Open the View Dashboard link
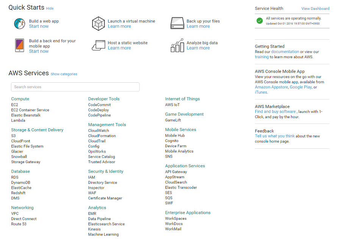The width and height of the screenshot is (341, 239). coord(315,8)
